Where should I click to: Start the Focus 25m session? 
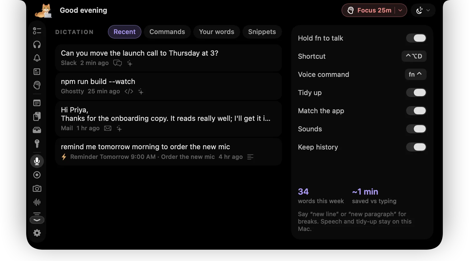pos(369,10)
